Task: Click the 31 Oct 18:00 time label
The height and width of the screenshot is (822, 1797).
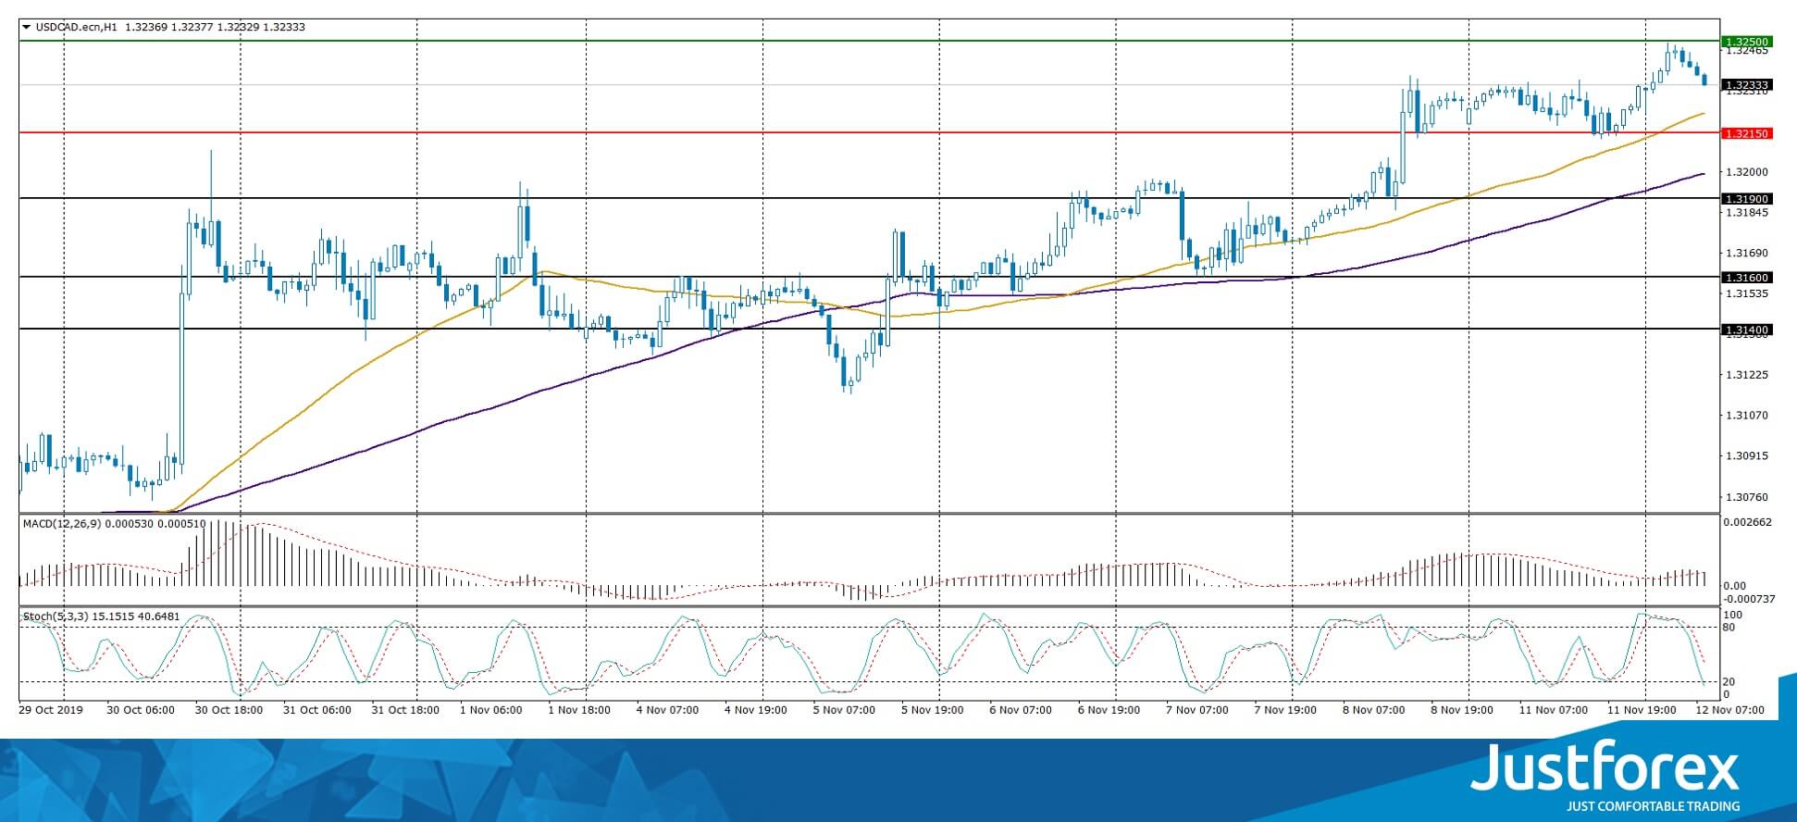Action: (x=404, y=711)
